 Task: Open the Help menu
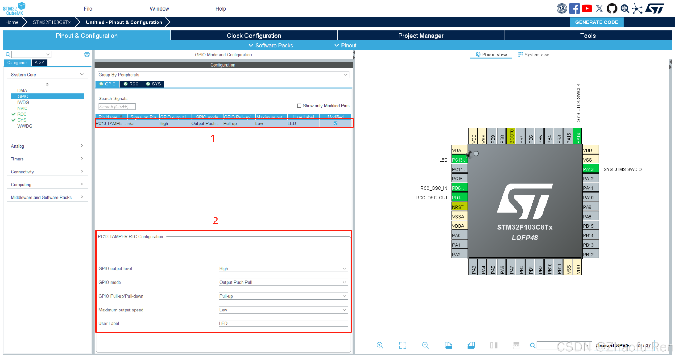221,9
